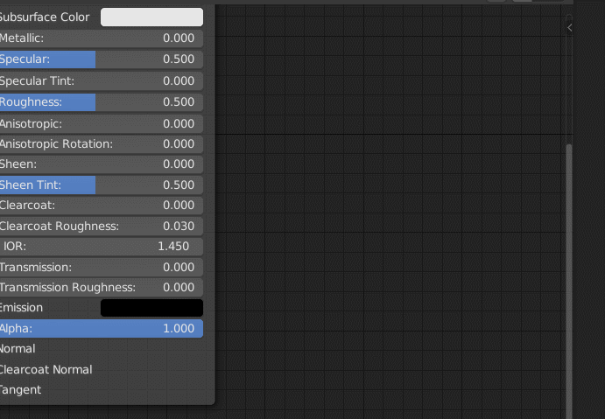
Task: Click the Metallic value field
Action: click(102, 38)
